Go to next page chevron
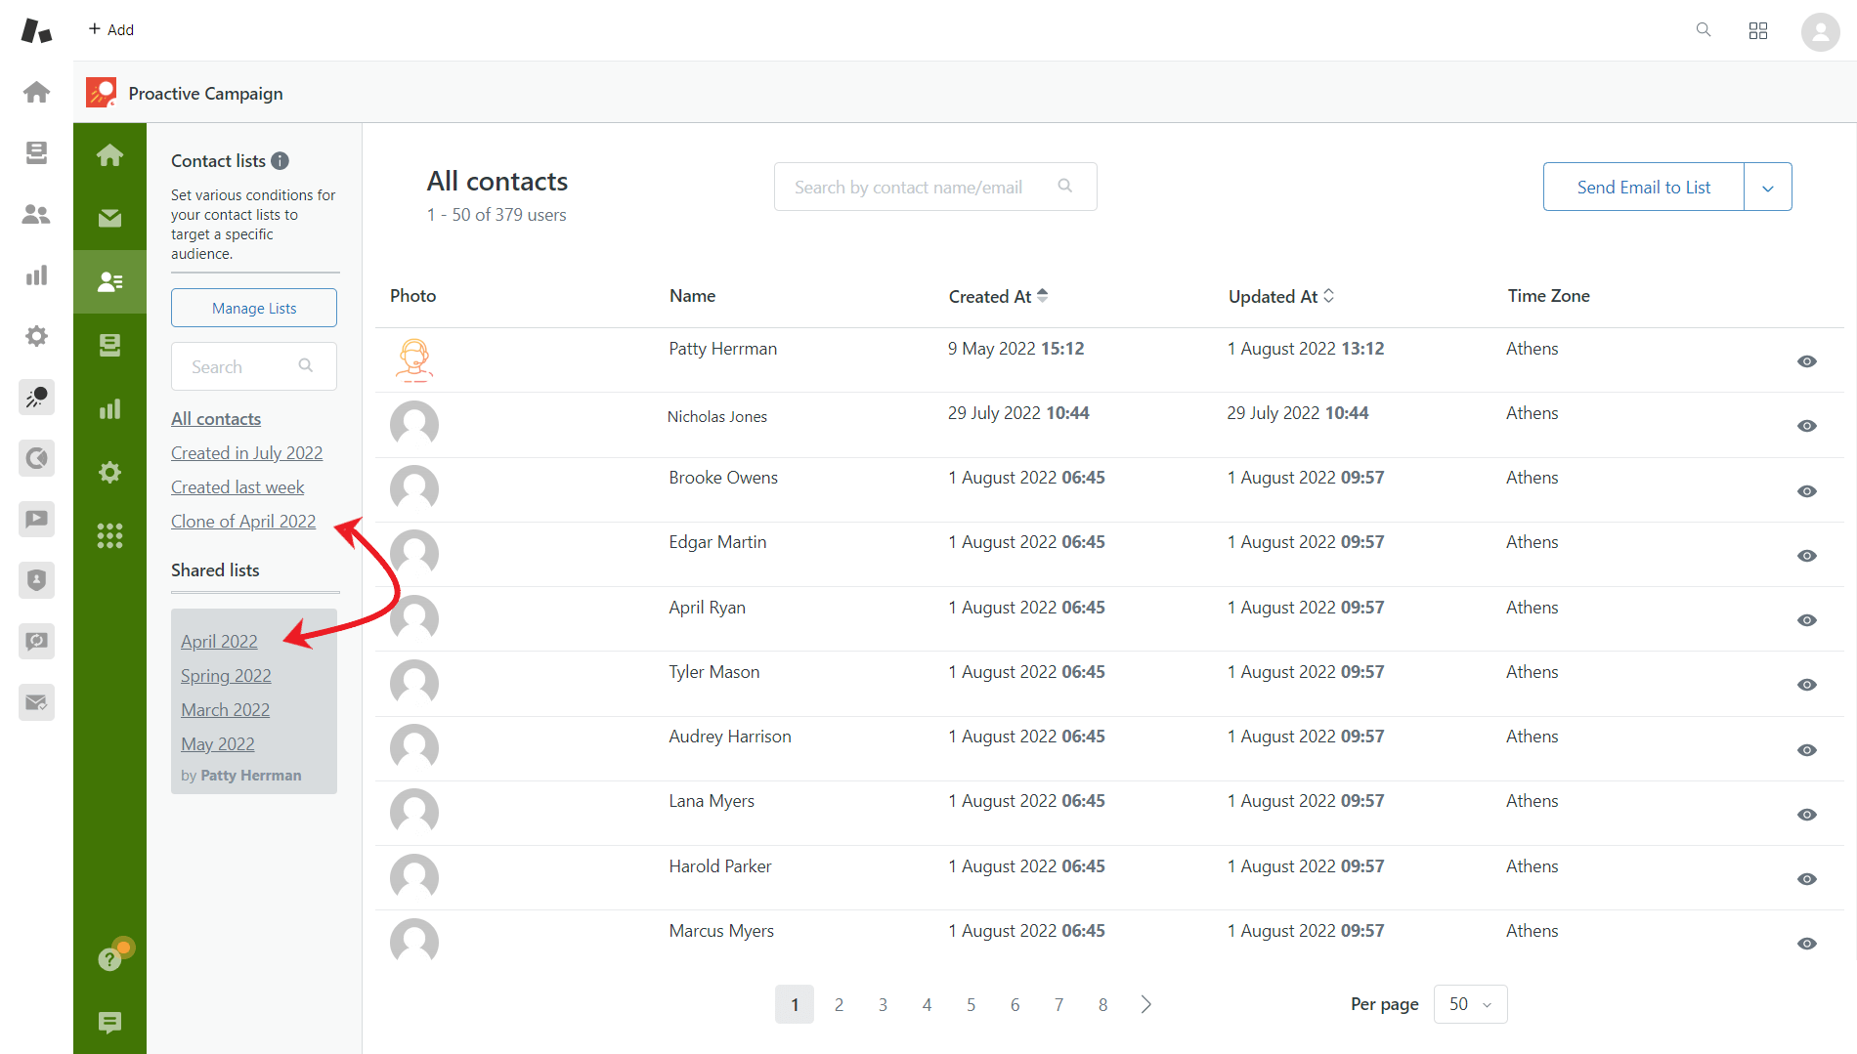This screenshot has height=1054, width=1857. 1146,1004
